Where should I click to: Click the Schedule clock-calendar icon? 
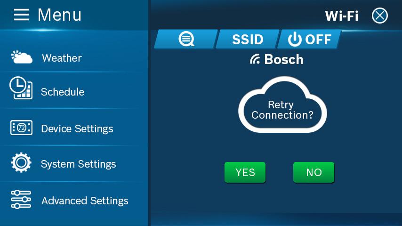21,88
